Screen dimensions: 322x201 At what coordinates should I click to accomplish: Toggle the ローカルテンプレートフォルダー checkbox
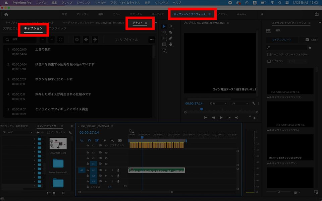269,54
